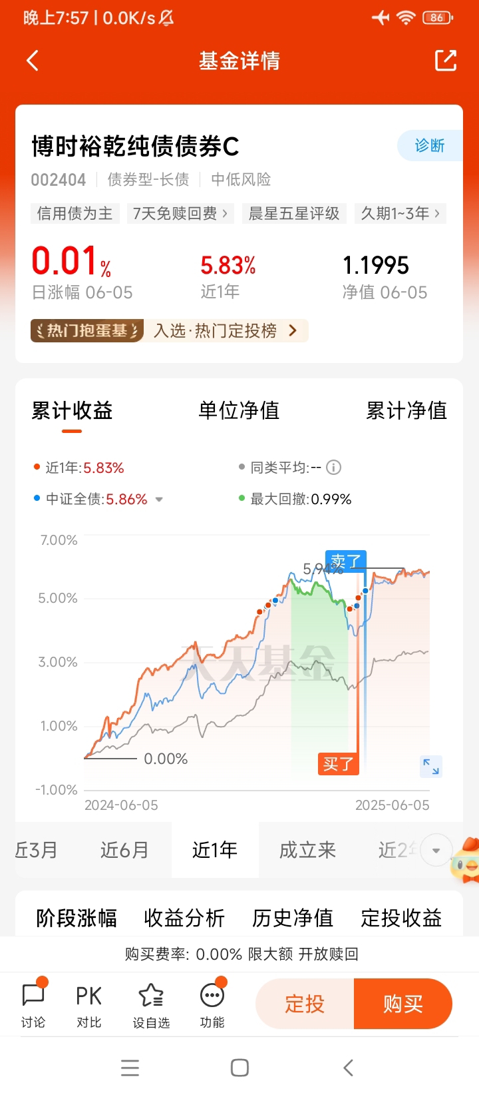
Task: Tap the back arrow in the header
Action: [33, 61]
